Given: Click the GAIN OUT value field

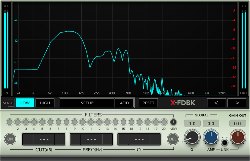Looking at the screenshot, I should point(238,123).
